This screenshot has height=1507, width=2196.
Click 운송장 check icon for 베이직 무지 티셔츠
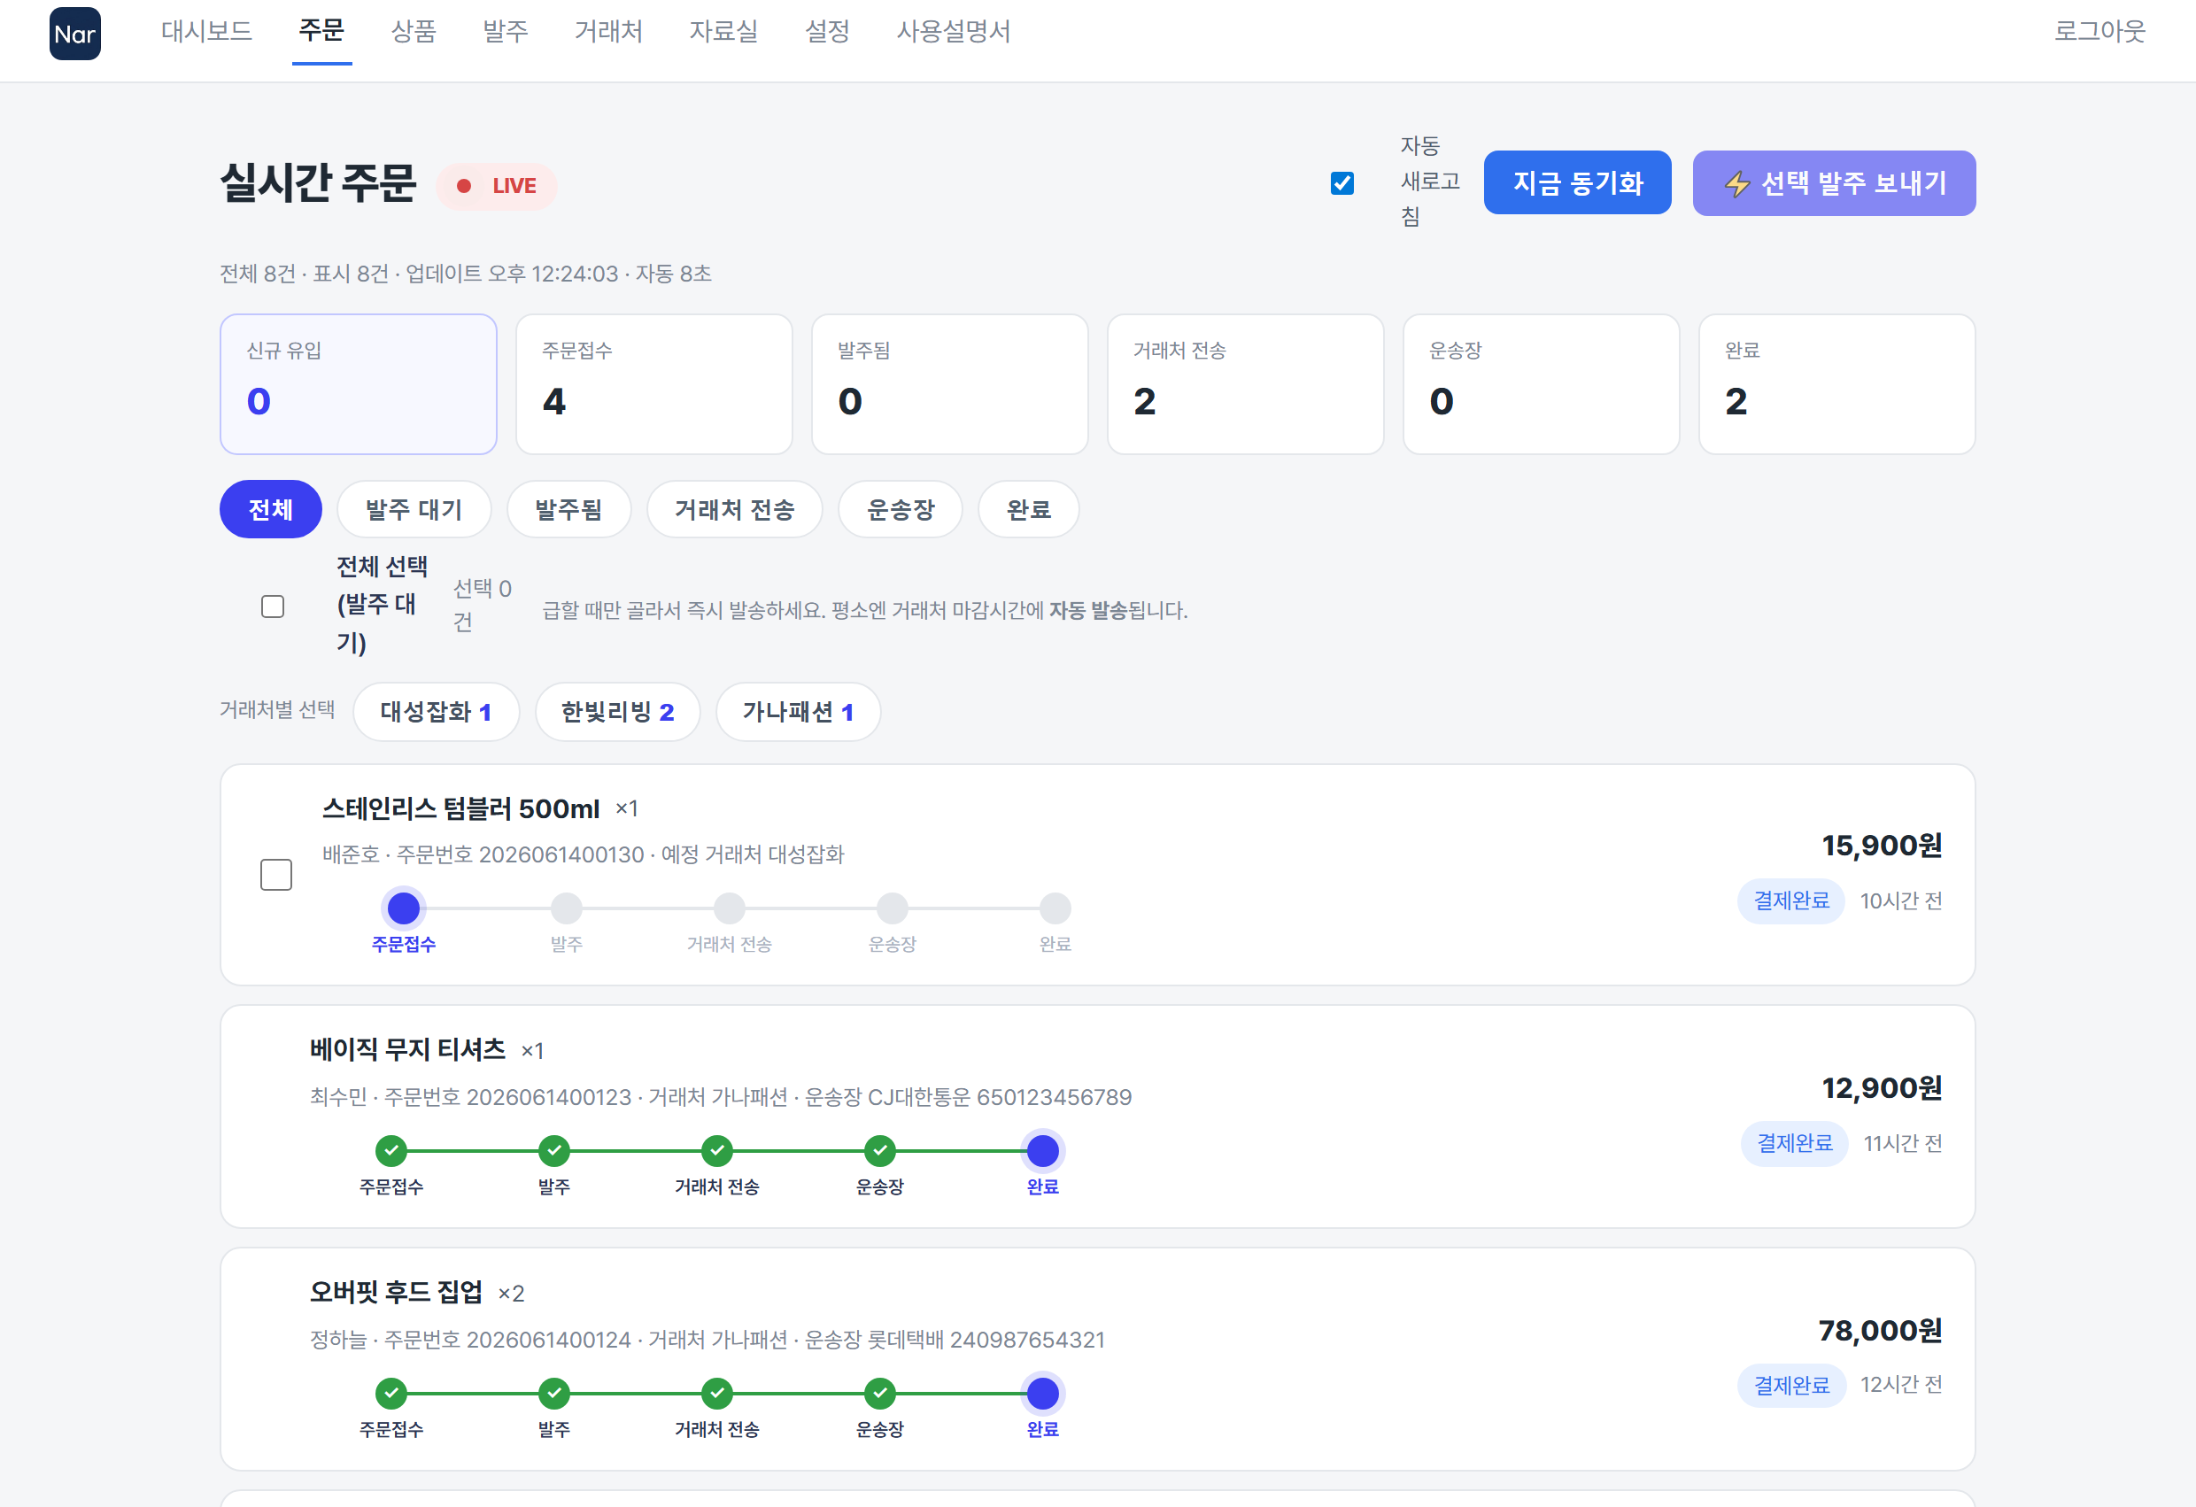coord(879,1151)
